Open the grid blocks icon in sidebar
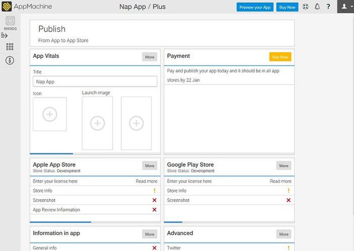The width and height of the screenshot is (354, 251). [10, 47]
